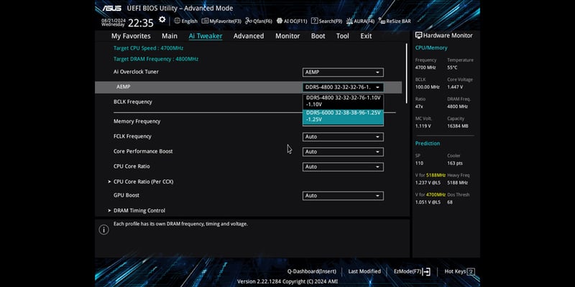Open GPU Boost Auto dropdown
Screen dimensions: 575x287
click(x=343, y=195)
